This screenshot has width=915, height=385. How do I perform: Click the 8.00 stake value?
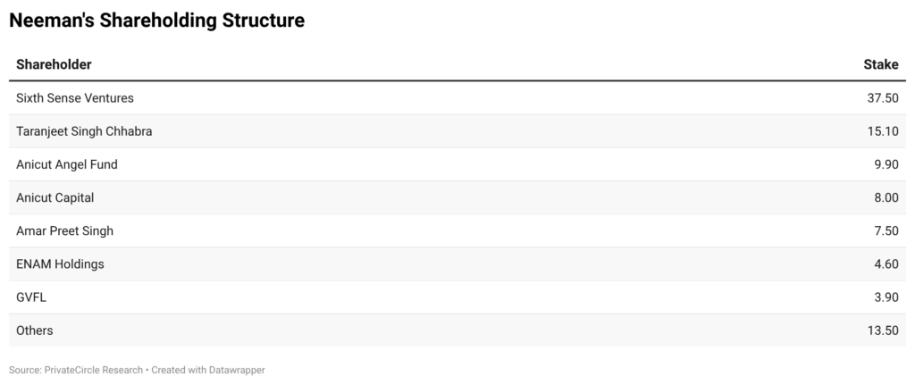pyautogui.click(x=886, y=197)
